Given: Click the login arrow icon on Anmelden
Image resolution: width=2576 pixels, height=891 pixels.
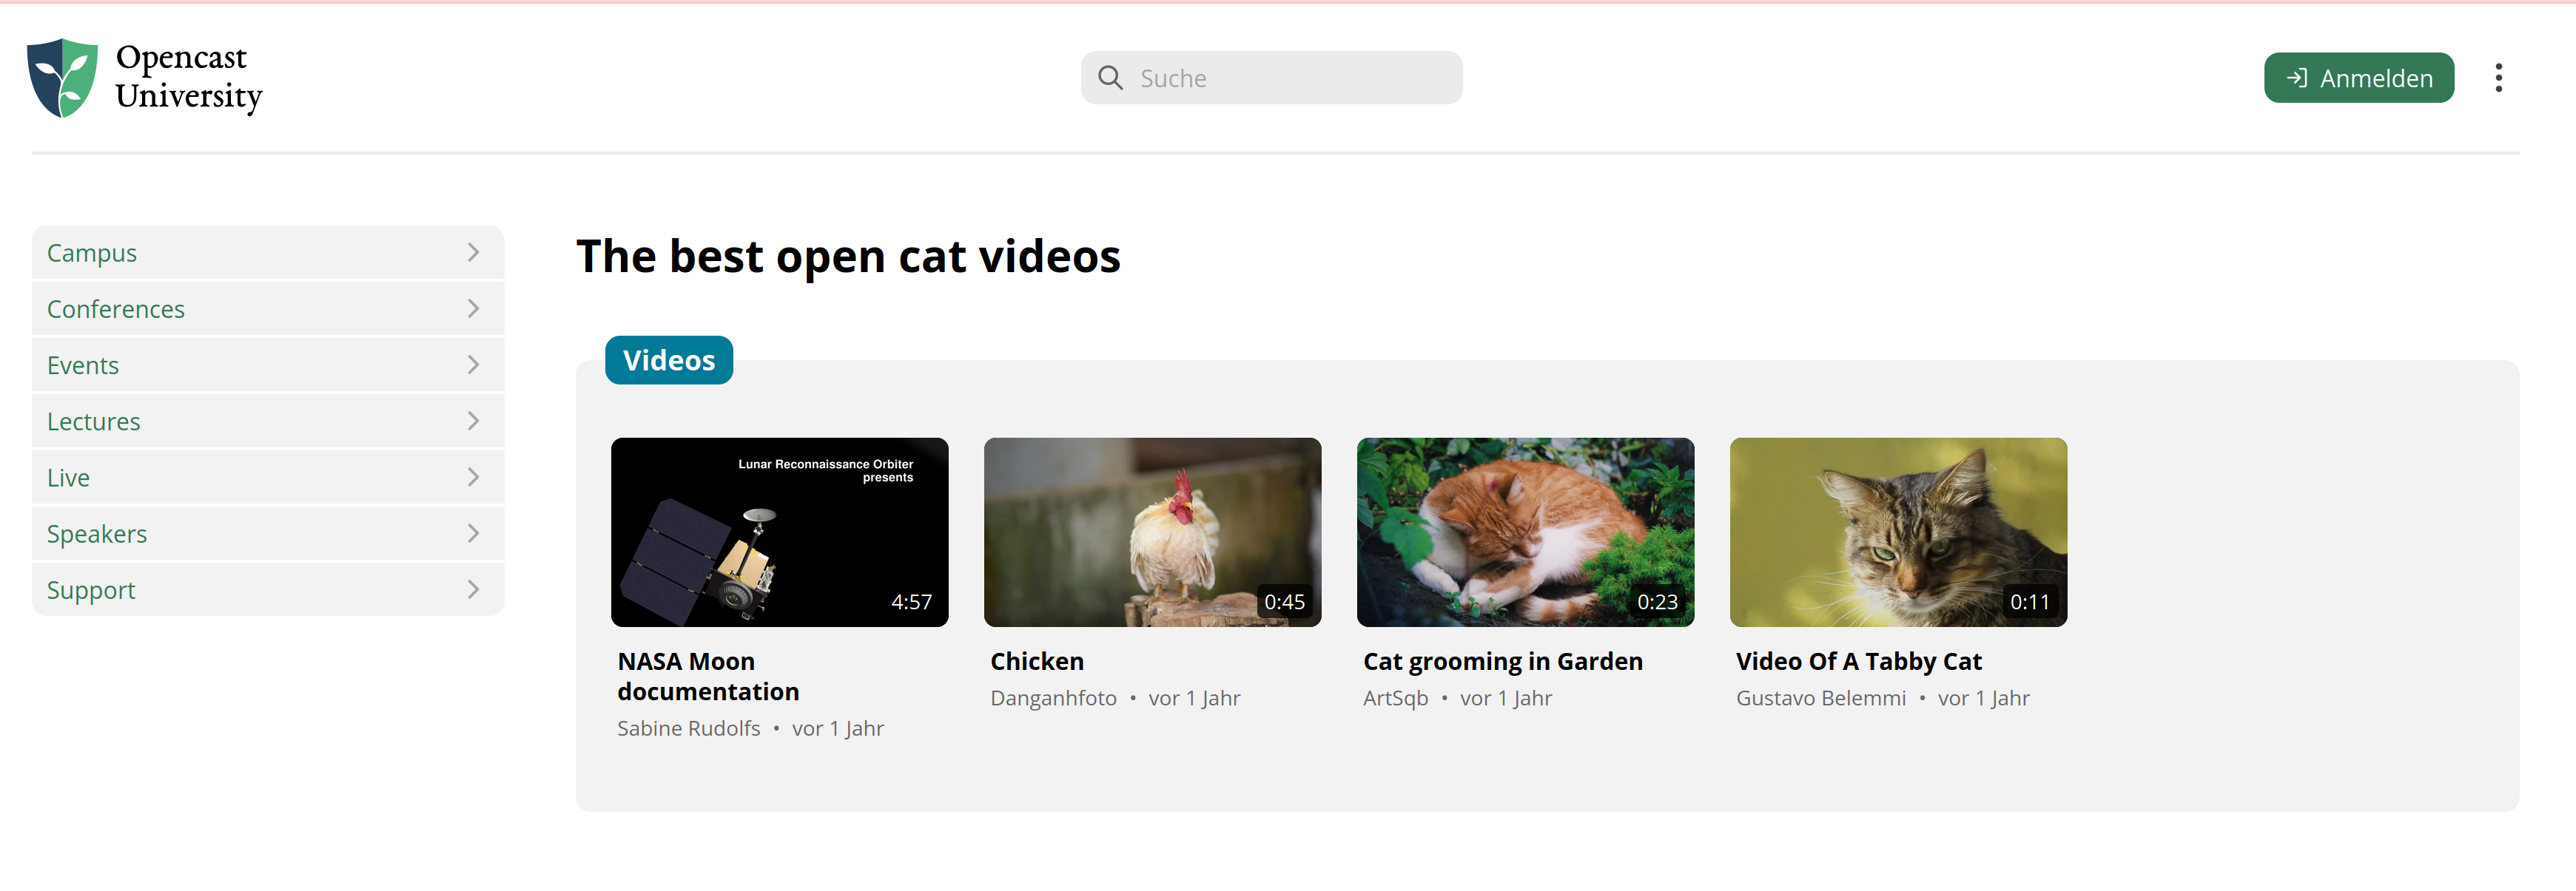Looking at the screenshot, I should [2297, 77].
